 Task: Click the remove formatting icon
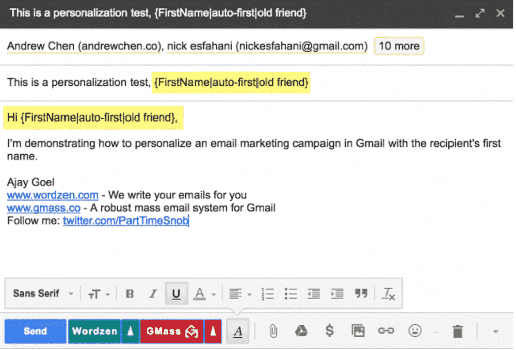click(x=389, y=294)
